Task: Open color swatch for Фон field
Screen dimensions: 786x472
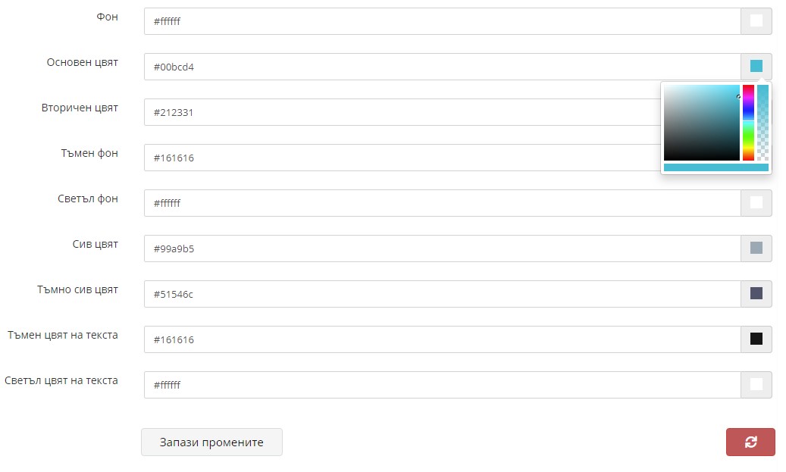Action: 756,21
